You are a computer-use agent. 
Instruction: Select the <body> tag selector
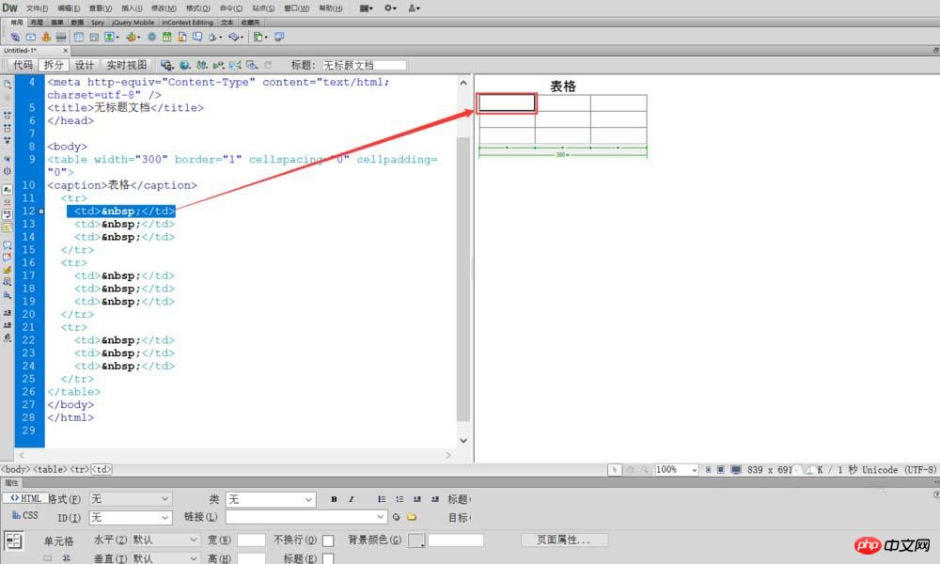(15, 470)
